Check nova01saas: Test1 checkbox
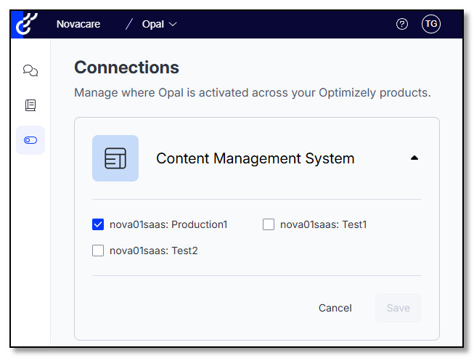 [x=269, y=224]
